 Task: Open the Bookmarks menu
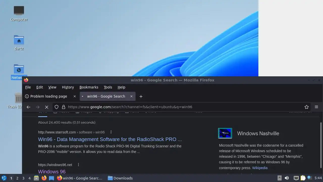coord(89,87)
